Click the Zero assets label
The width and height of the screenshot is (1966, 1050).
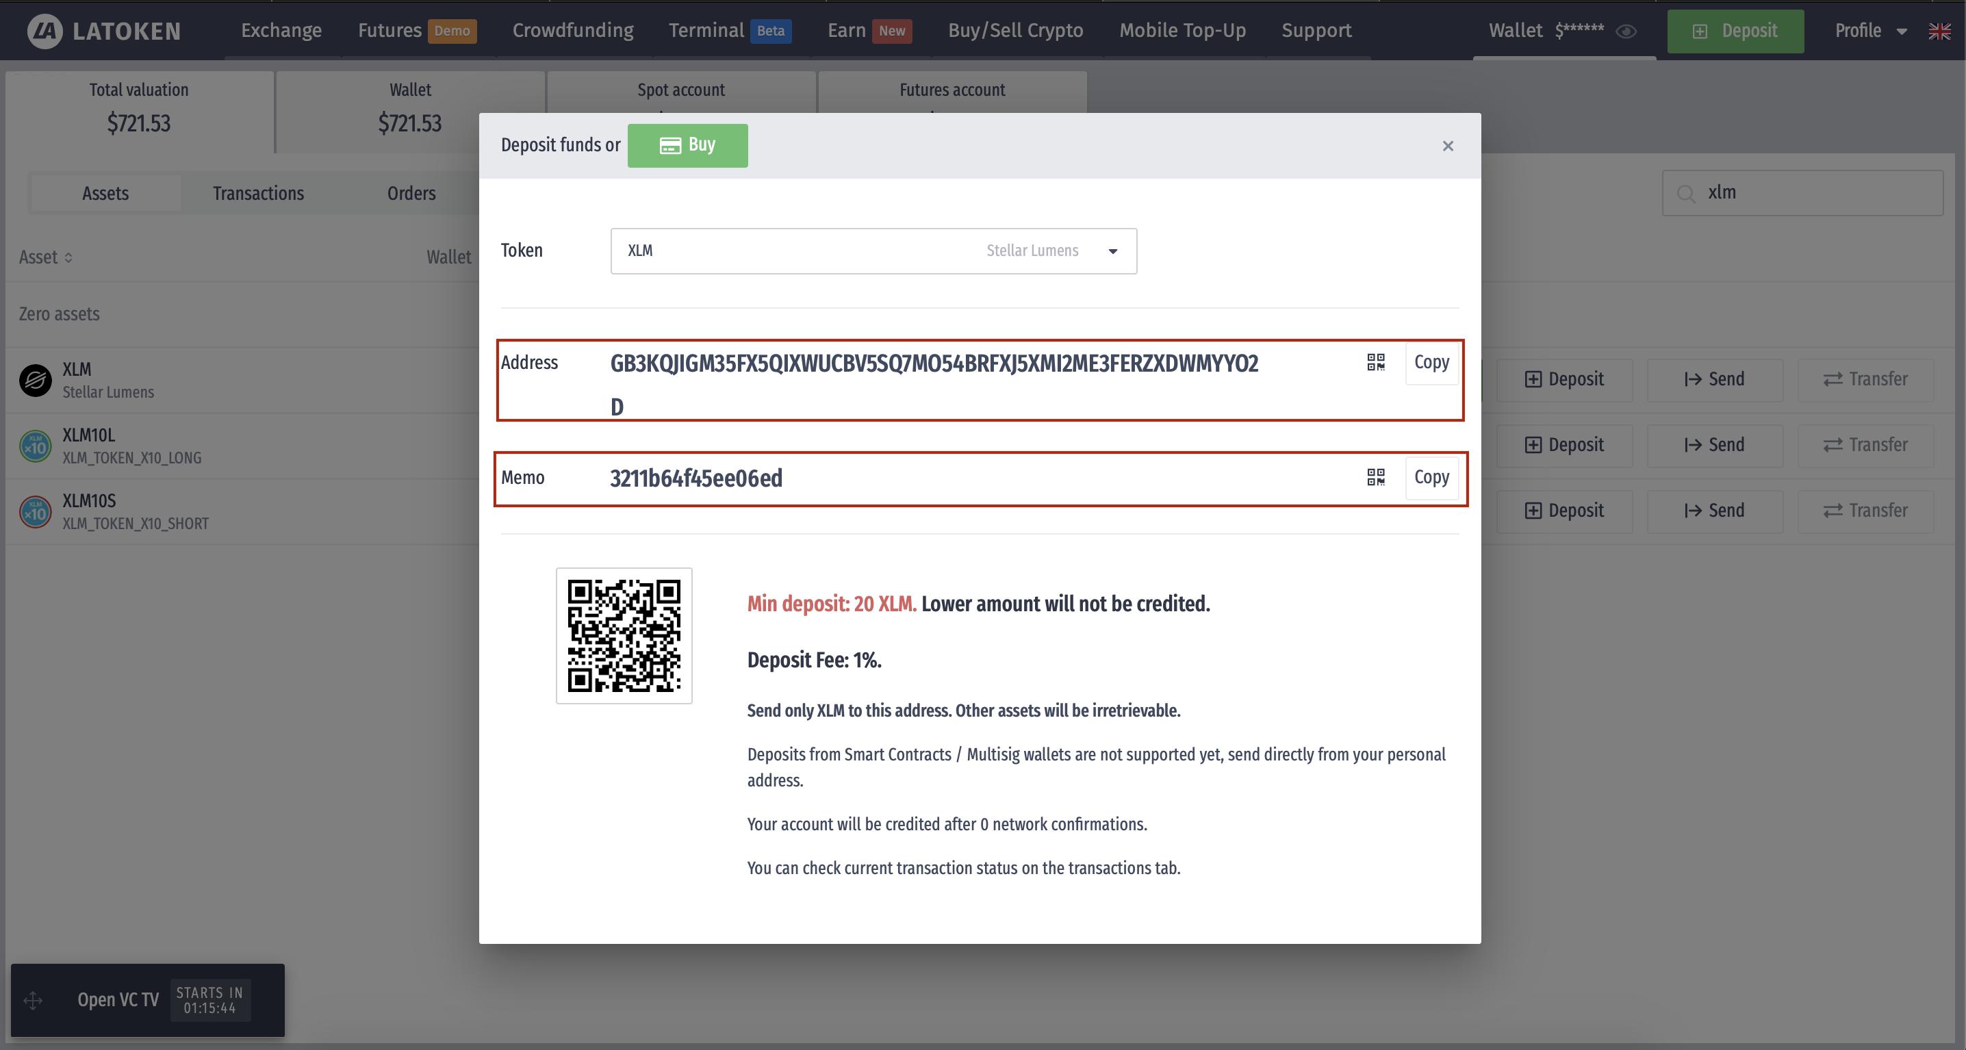coord(60,314)
